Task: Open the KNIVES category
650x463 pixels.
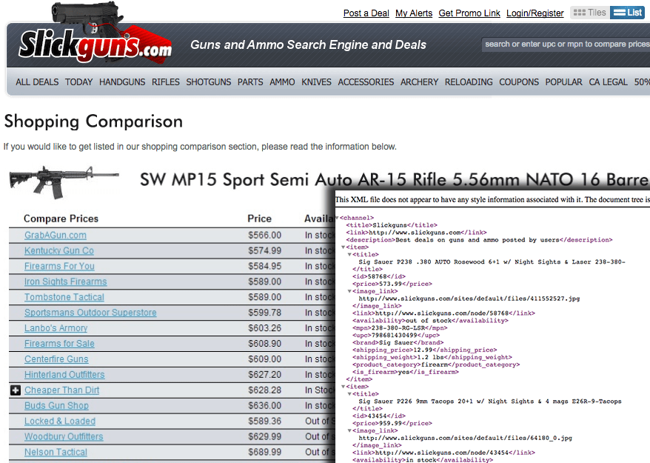Action: point(316,82)
